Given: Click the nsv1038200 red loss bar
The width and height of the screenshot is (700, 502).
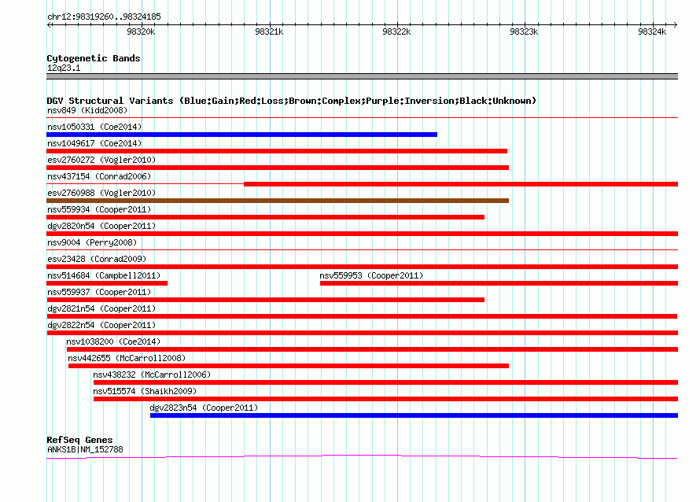Looking at the screenshot, I should [372, 349].
